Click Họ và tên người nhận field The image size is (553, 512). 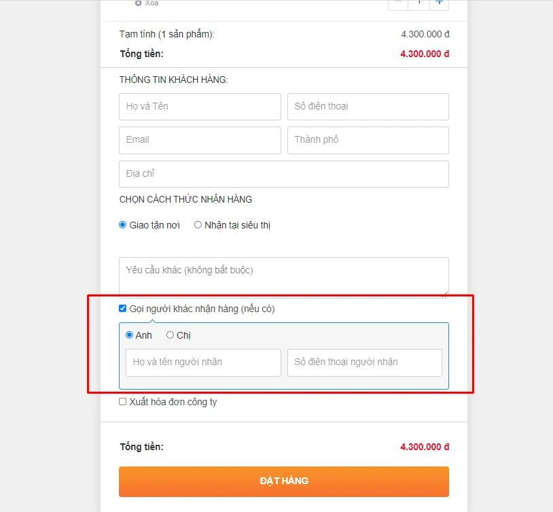coord(203,362)
